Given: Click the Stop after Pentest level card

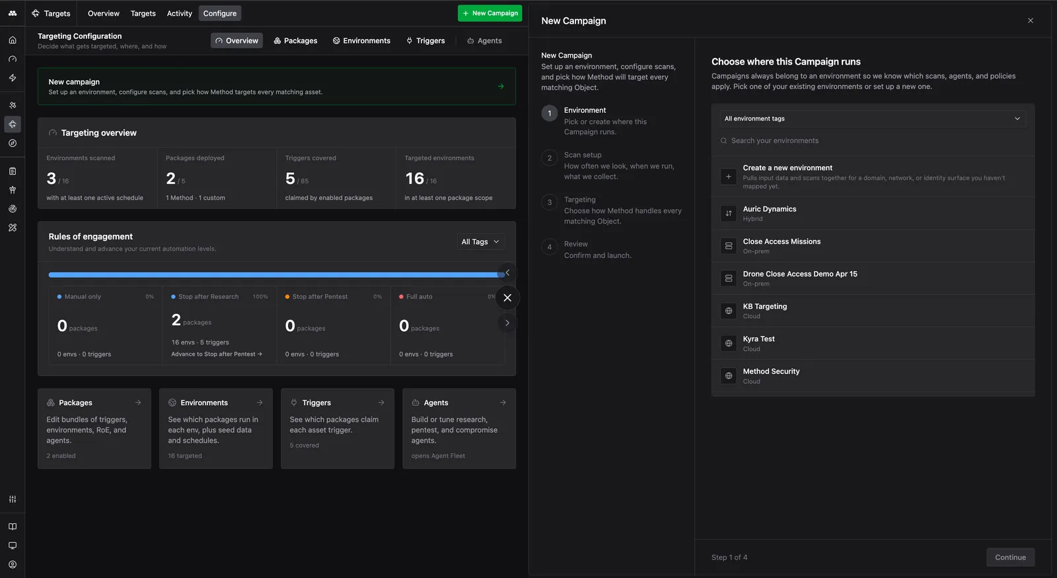Looking at the screenshot, I should (334, 325).
